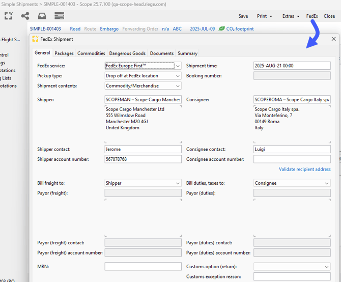Viewport: 341px width, 282px height.
Task: Click the Consignee account number field
Action: (x=292, y=159)
